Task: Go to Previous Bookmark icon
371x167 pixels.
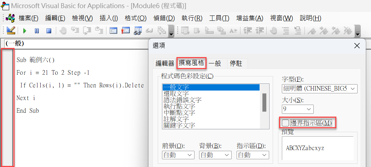Action: click(336, 31)
